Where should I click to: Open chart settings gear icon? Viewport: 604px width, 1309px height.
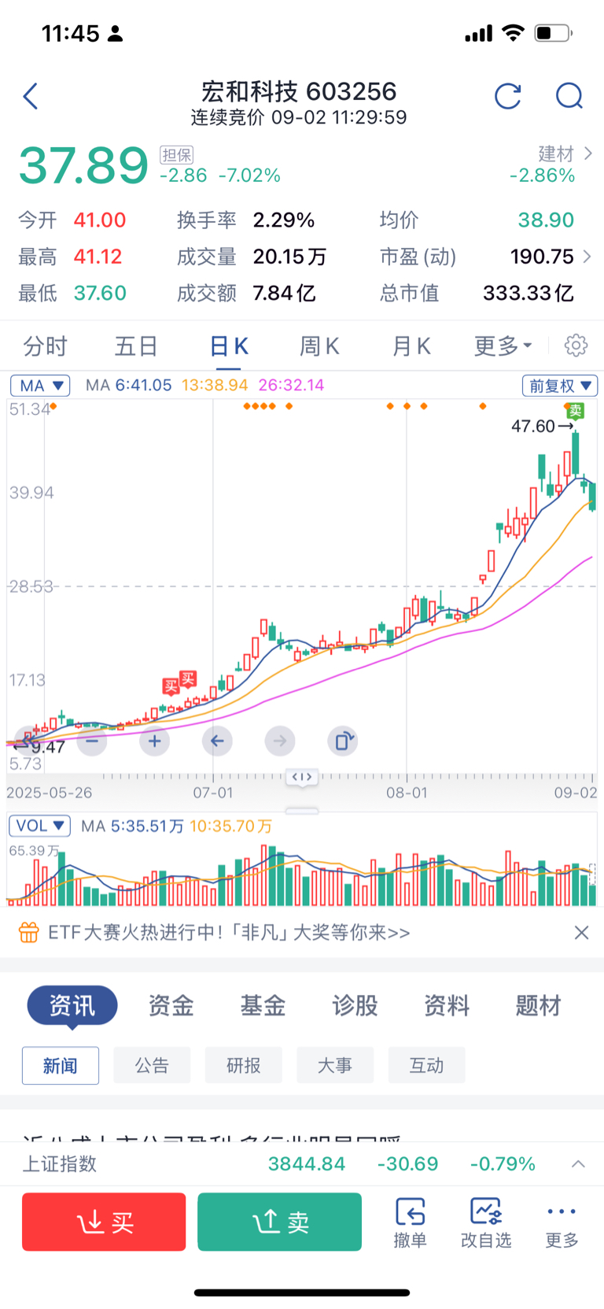[x=576, y=346]
